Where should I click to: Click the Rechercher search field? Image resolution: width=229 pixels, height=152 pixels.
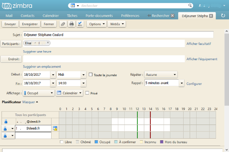pos(134,6)
